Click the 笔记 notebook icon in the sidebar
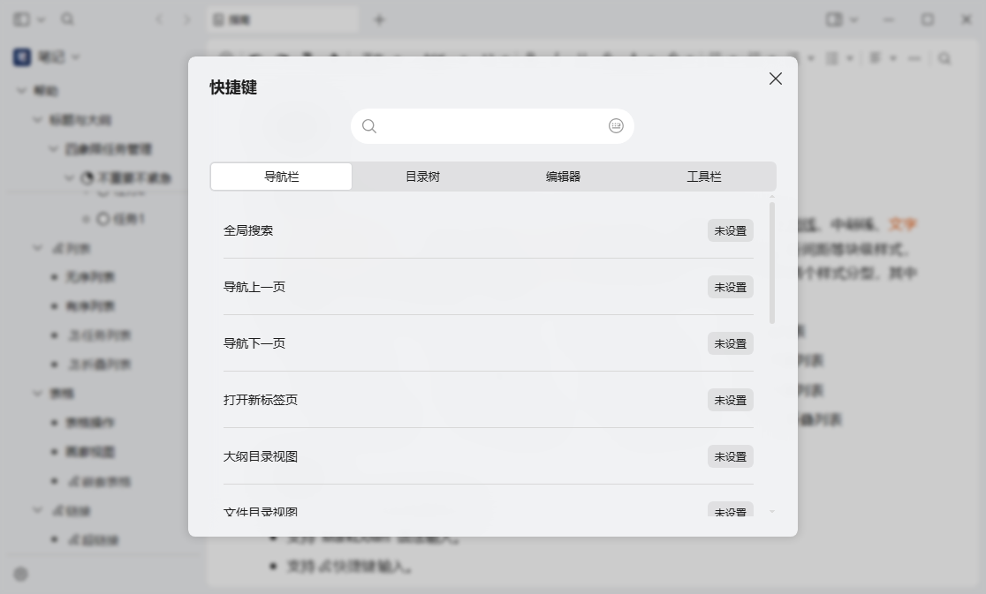 click(21, 56)
